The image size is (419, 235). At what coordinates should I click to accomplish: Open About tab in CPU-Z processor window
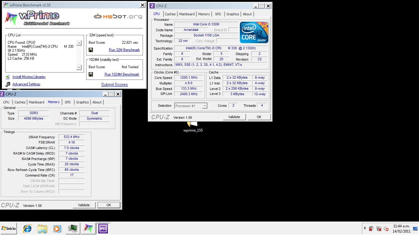[x=247, y=14]
